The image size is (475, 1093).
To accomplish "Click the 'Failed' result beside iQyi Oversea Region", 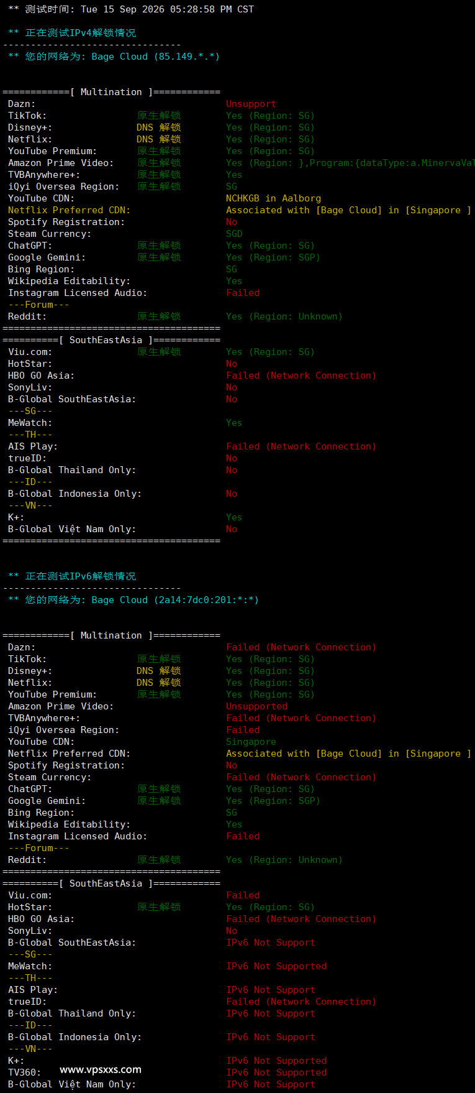I will coord(243,730).
